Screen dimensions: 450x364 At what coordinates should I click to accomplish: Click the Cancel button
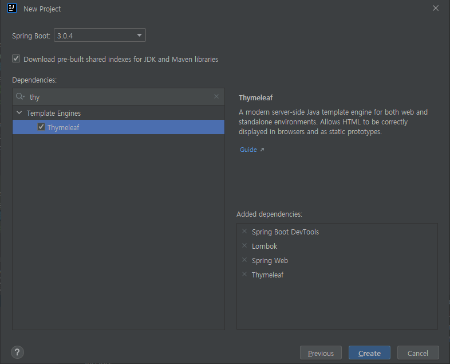coord(418,353)
